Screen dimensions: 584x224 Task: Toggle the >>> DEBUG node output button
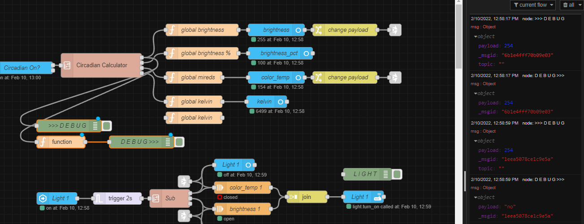tap(107, 126)
